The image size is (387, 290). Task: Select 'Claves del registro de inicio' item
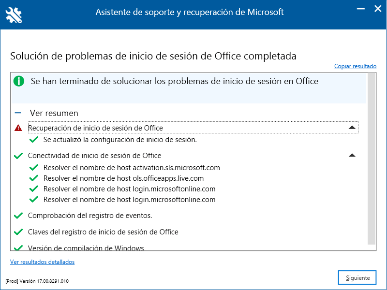point(103,232)
